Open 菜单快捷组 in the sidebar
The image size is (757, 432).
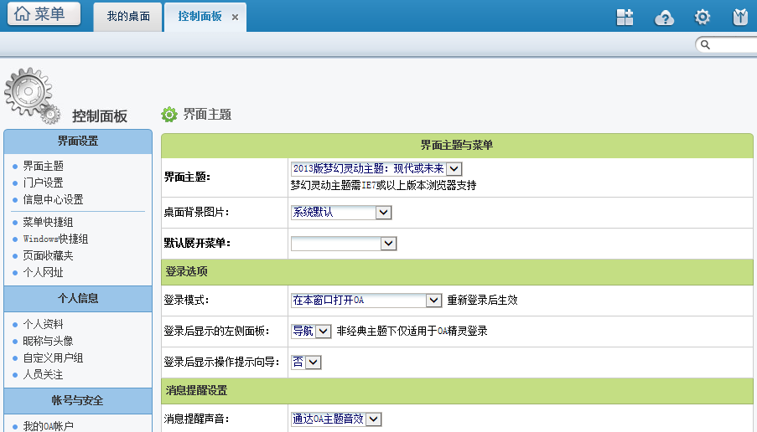[48, 222]
